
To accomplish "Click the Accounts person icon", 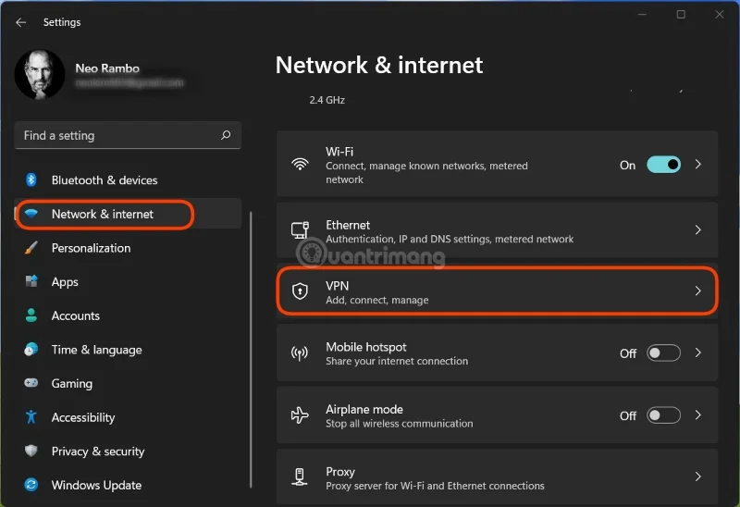I will coord(31,315).
